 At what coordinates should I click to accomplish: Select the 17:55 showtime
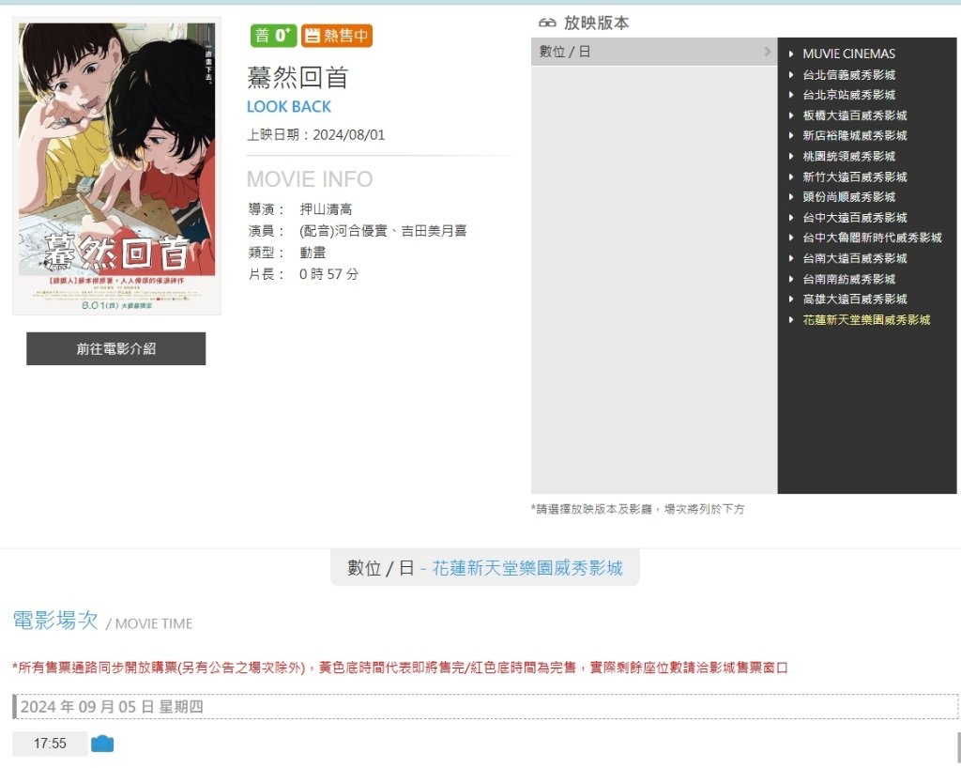tap(50, 744)
